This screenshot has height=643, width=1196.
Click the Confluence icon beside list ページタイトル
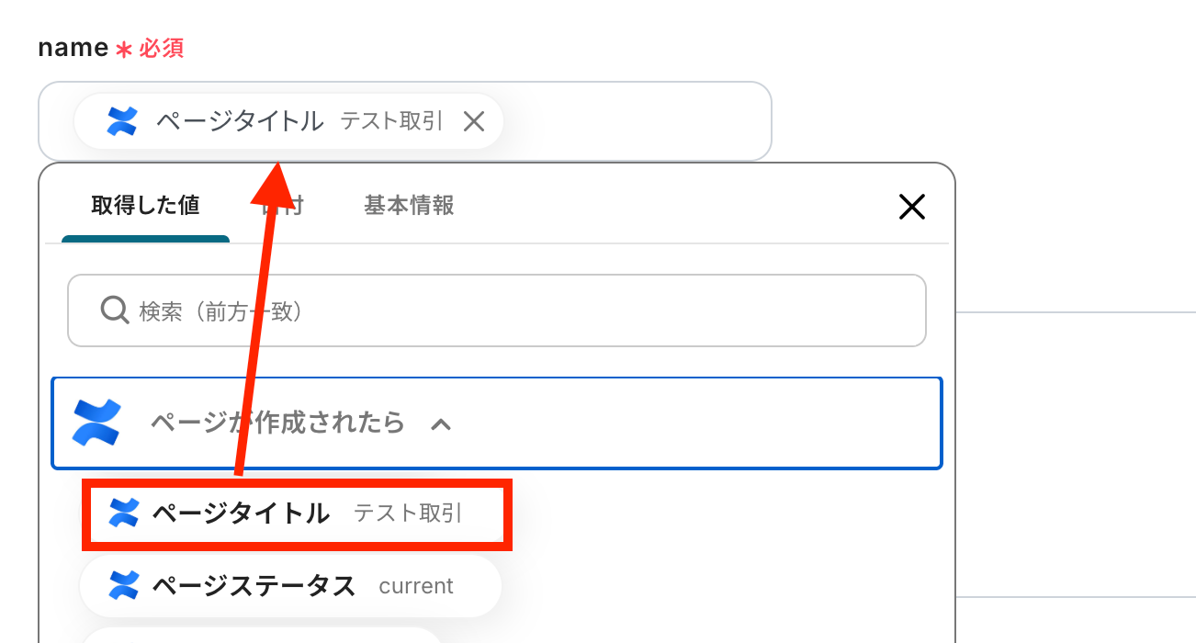coord(123,513)
